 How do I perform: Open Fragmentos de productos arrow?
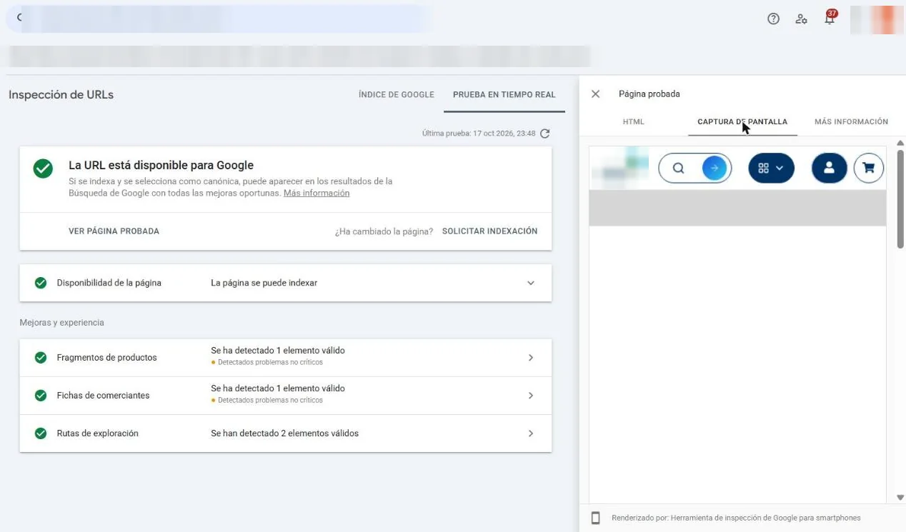coord(531,358)
